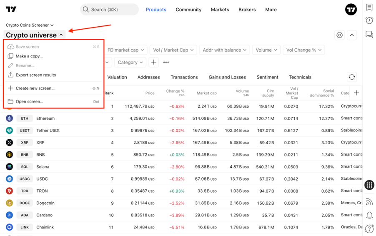Open the Products navigation link
Viewport: 376px width, 236px height.
click(156, 10)
